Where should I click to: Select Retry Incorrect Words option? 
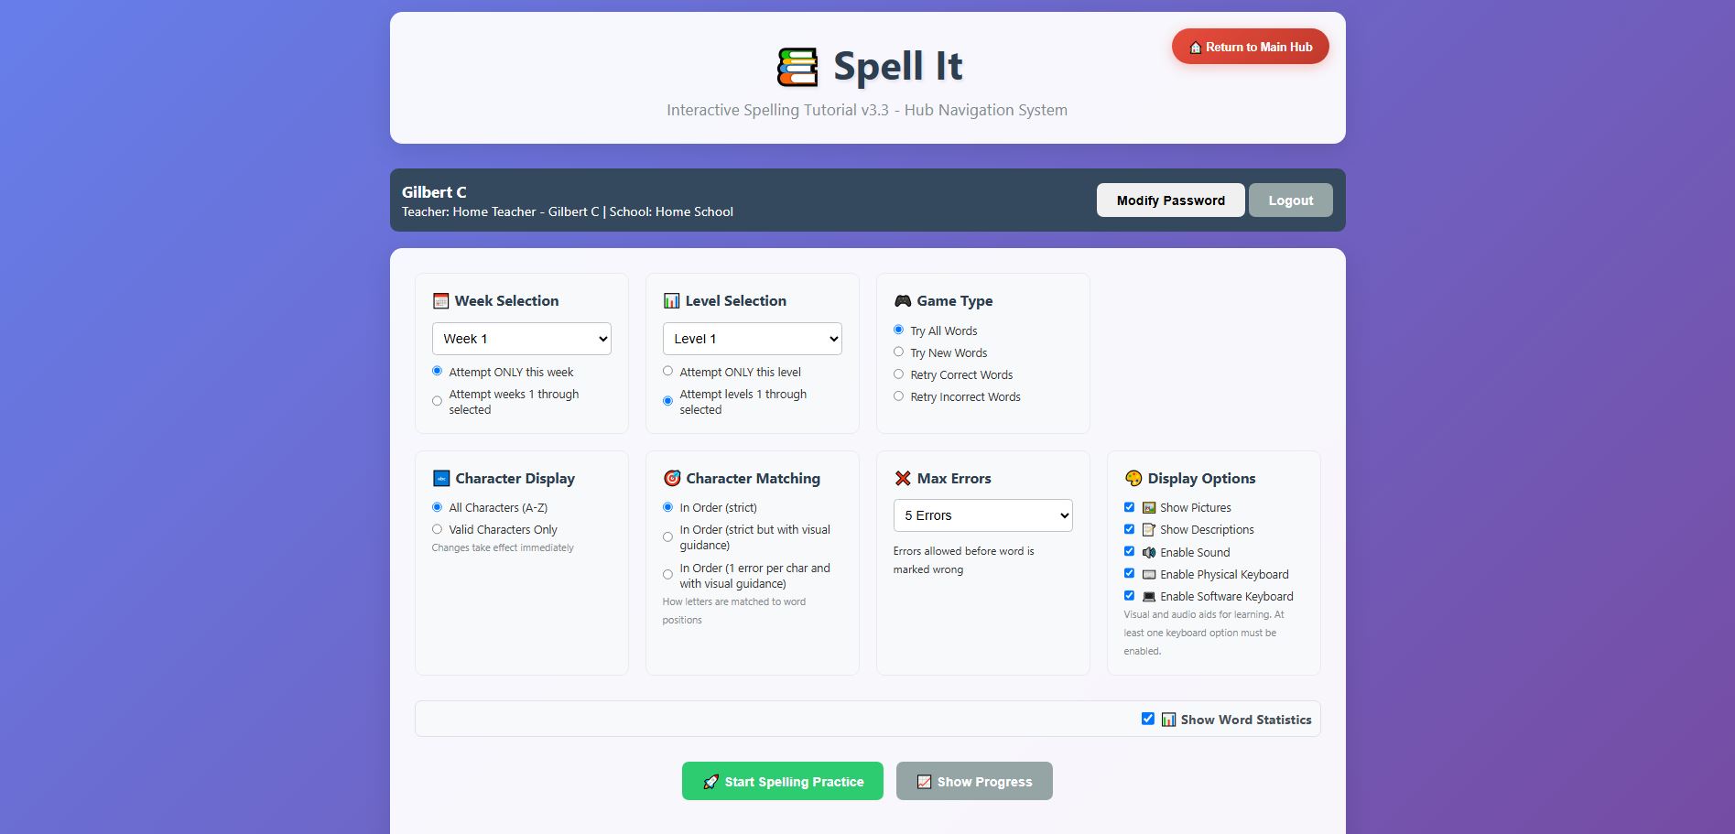[898, 396]
